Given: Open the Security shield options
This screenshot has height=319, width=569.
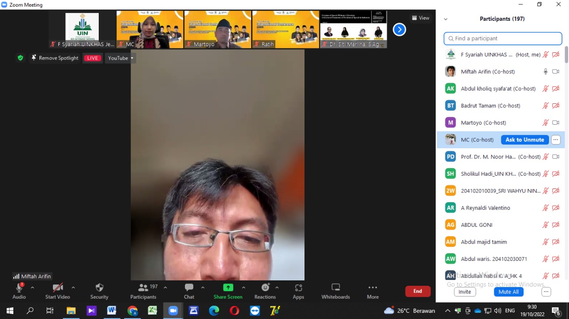Looking at the screenshot, I should point(99,291).
